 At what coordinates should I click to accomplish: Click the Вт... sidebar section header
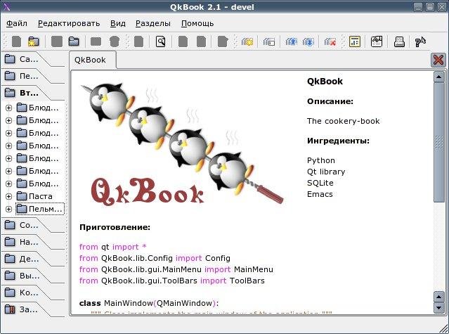(x=29, y=93)
